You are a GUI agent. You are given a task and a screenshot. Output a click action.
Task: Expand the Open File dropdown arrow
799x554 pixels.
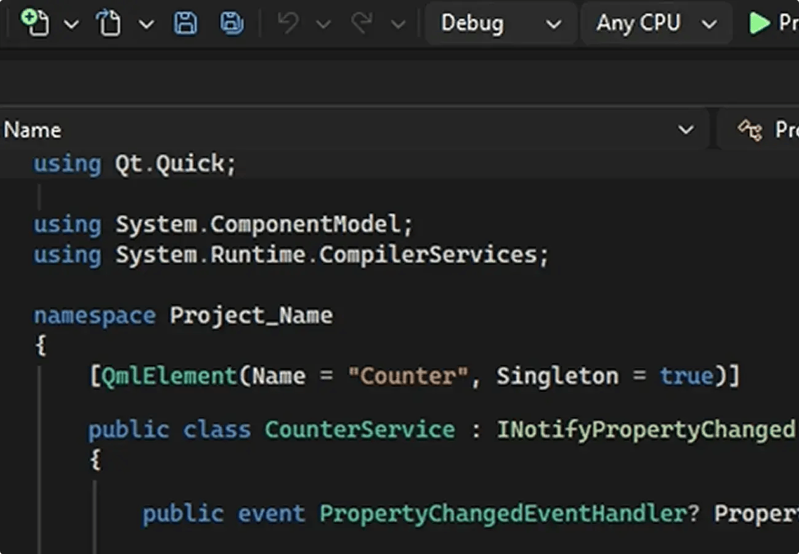(x=146, y=25)
